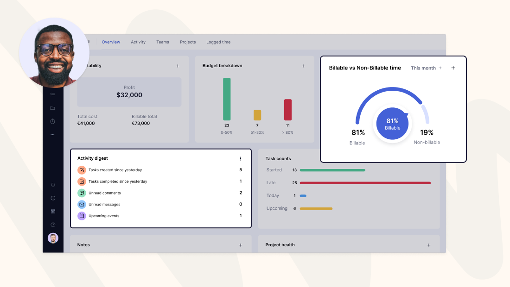Switch to the Activity tab
510x287 pixels.
click(138, 42)
